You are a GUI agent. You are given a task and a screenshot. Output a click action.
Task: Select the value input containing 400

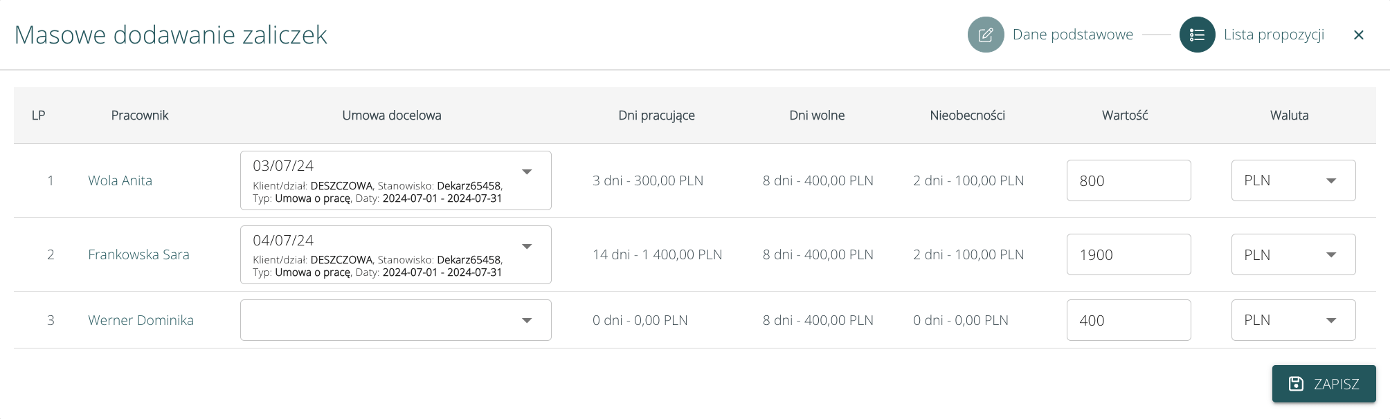point(1128,320)
